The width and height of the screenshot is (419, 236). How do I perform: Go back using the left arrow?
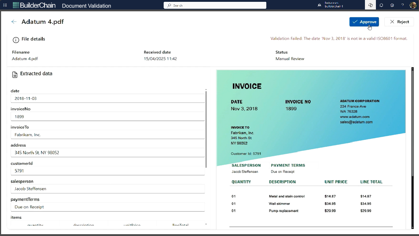(14, 22)
